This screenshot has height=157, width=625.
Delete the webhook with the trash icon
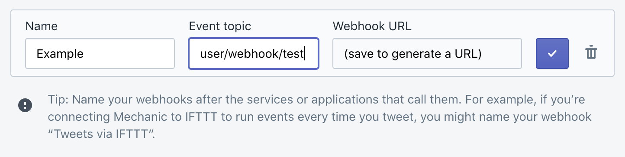[x=591, y=53]
